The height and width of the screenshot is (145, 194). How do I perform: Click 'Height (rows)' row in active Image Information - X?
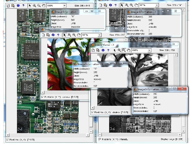point(160,97)
